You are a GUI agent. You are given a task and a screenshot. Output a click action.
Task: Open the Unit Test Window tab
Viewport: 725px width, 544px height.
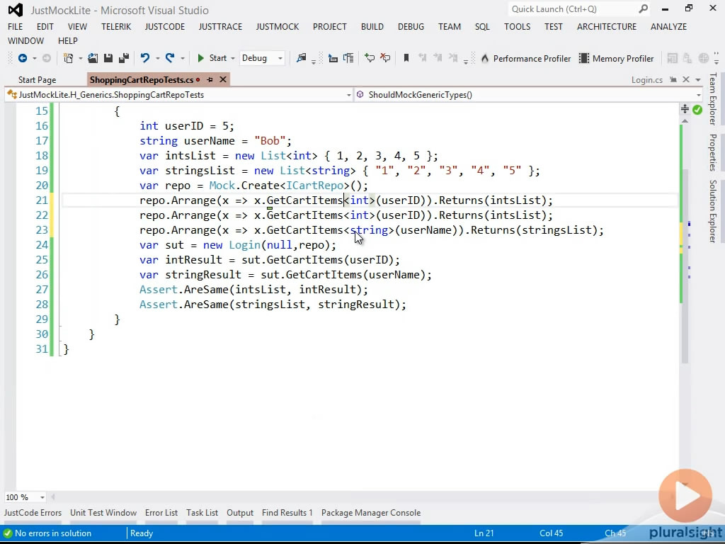tap(103, 513)
